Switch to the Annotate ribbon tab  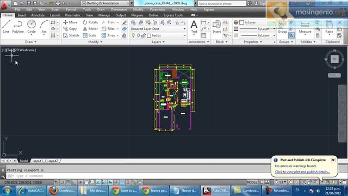point(38,15)
